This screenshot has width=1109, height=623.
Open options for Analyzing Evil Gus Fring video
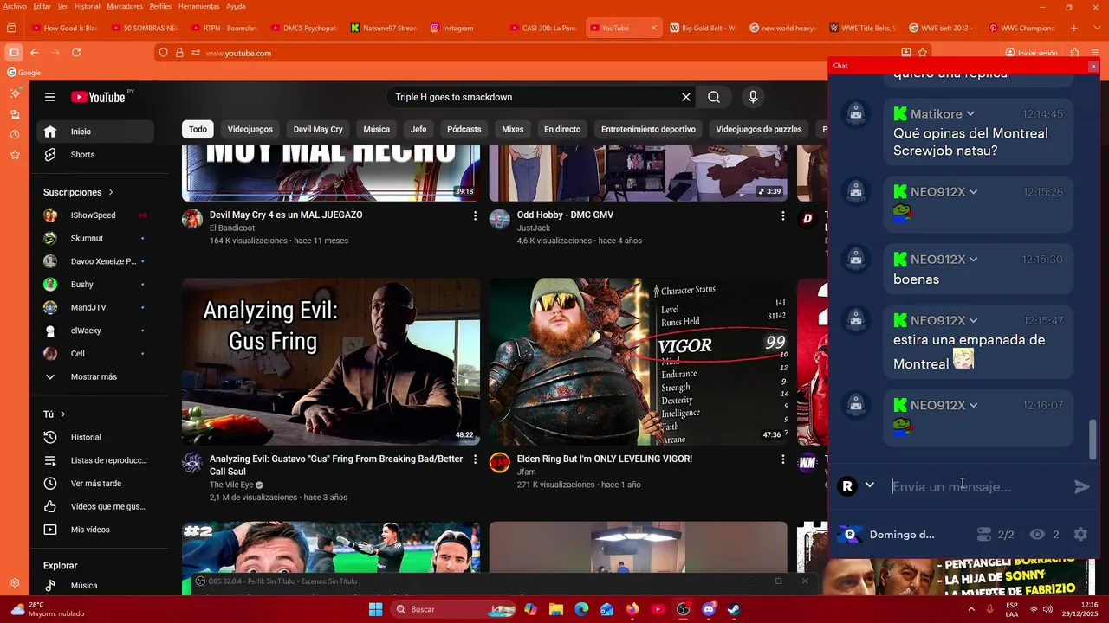[475, 459]
